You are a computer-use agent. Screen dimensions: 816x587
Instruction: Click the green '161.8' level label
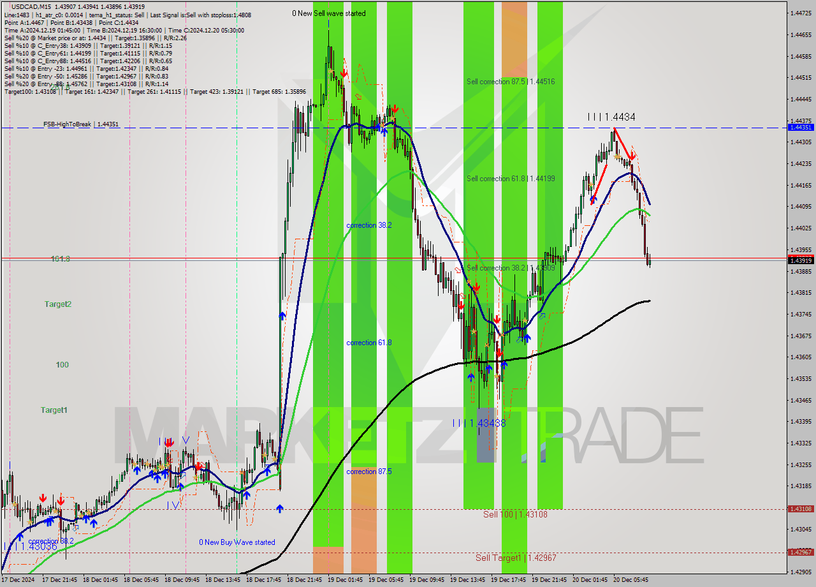tap(60, 259)
